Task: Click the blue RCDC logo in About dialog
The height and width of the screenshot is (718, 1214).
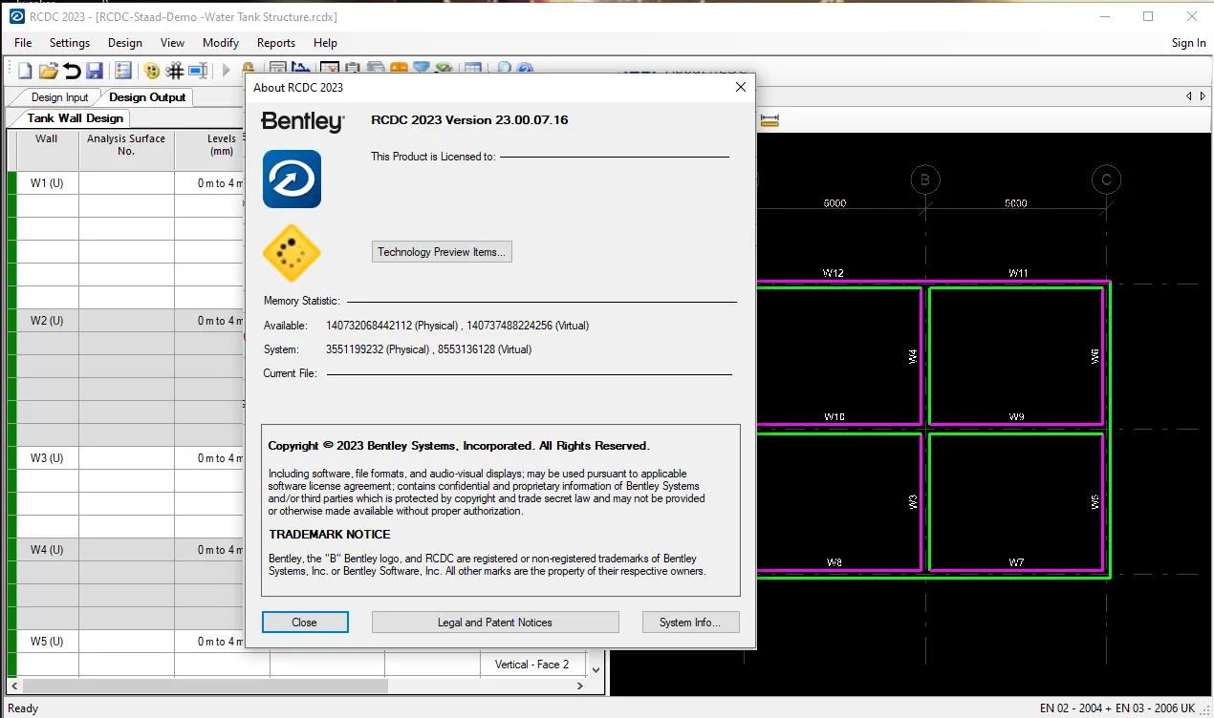Action: pos(292,179)
